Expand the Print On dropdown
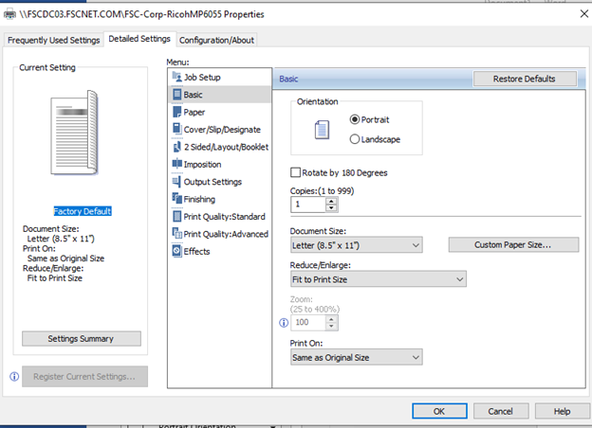 pyautogui.click(x=356, y=357)
